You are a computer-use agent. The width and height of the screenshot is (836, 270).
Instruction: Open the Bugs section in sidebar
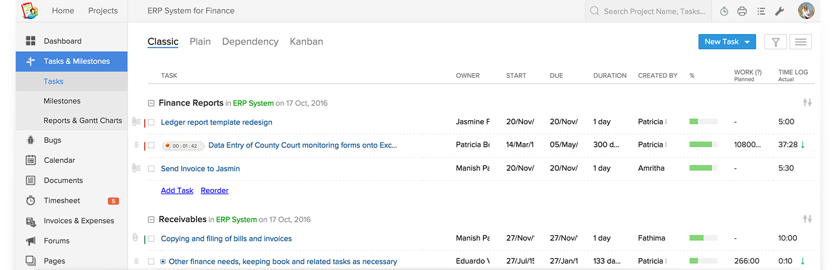click(x=52, y=140)
